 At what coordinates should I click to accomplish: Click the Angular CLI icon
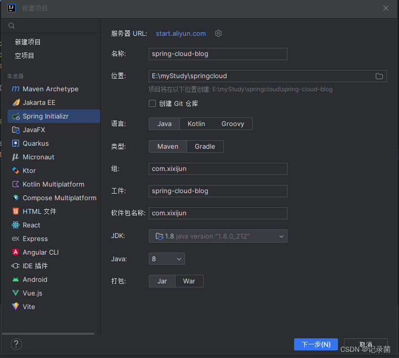click(x=16, y=252)
